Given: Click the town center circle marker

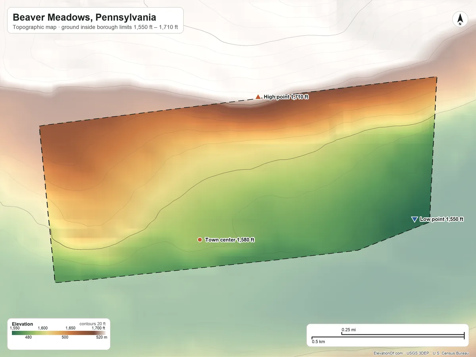Looking at the screenshot, I should click(x=200, y=240).
